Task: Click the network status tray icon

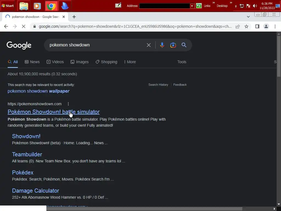Action: (242, 6)
